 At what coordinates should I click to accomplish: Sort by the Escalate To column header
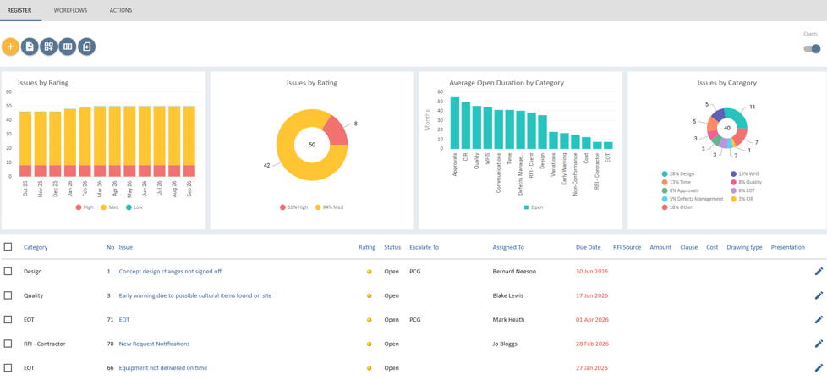(x=424, y=247)
